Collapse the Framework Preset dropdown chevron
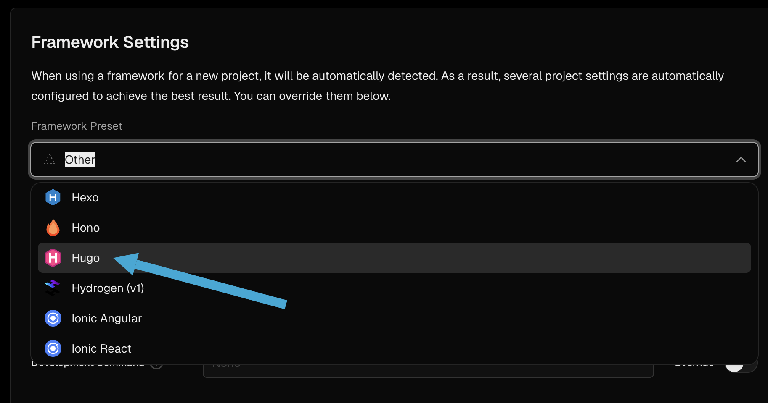This screenshot has height=403, width=768. (x=741, y=160)
